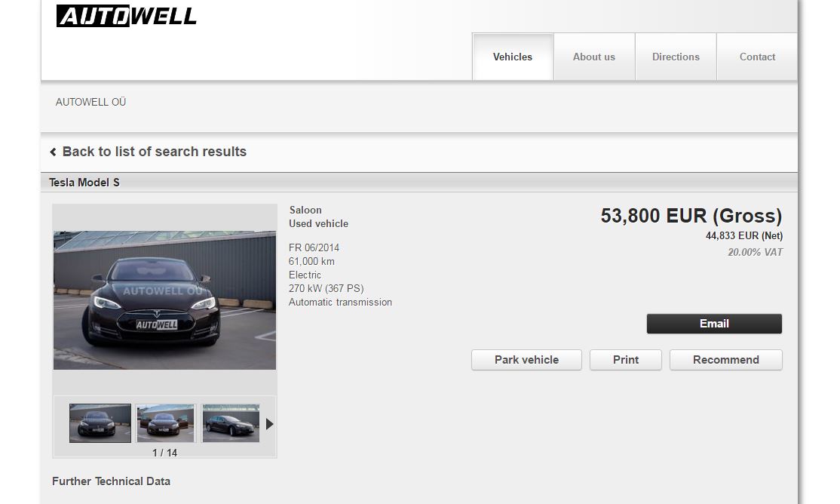Open the large Tesla main photo
Viewport: 840px width, 504px height.
[x=164, y=300]
